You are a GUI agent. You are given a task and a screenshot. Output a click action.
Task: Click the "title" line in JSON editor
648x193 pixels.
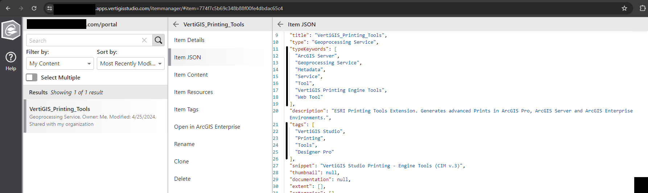(x=338, y=35)
